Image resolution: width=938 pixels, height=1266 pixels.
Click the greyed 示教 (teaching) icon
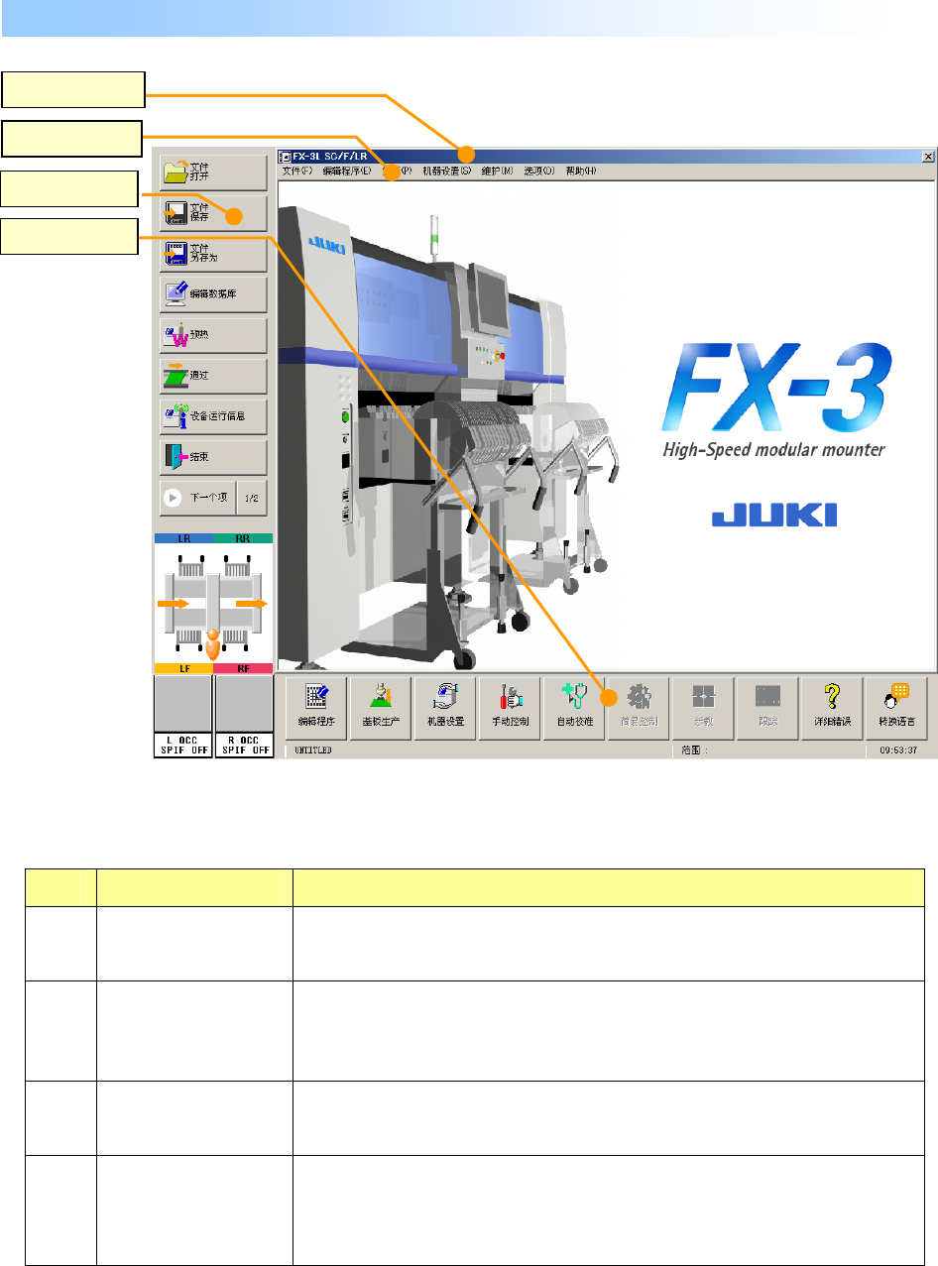(x=702, y=708)
